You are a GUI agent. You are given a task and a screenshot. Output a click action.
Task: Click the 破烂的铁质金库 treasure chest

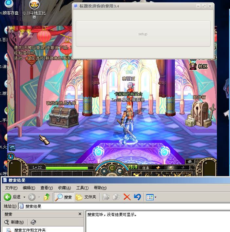(x=64, y=117)
